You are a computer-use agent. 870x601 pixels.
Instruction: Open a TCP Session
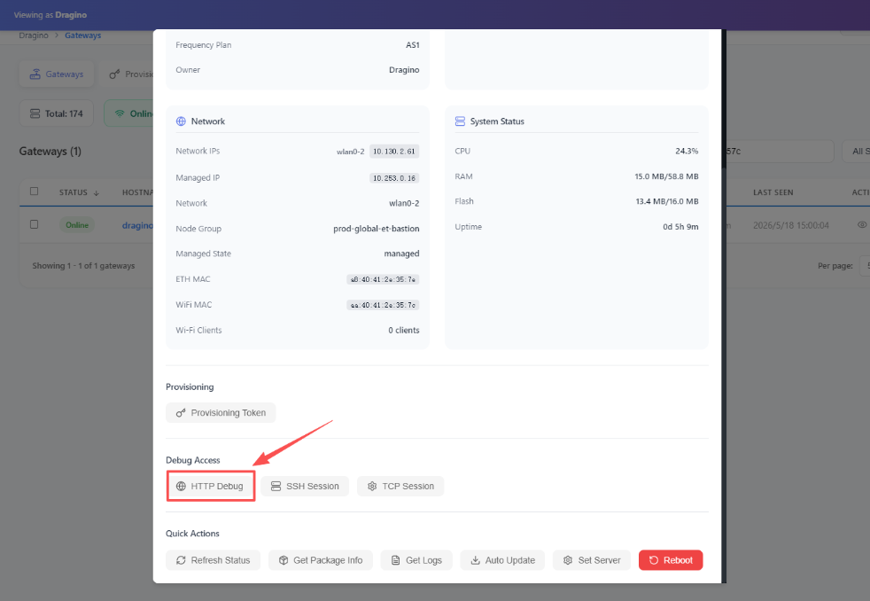(400, 486)
